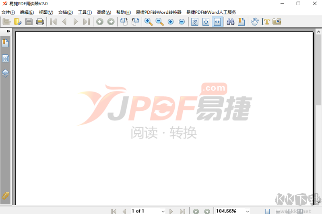
Task: Rotate page clockwise icon
Action: (x=124, y=22)
